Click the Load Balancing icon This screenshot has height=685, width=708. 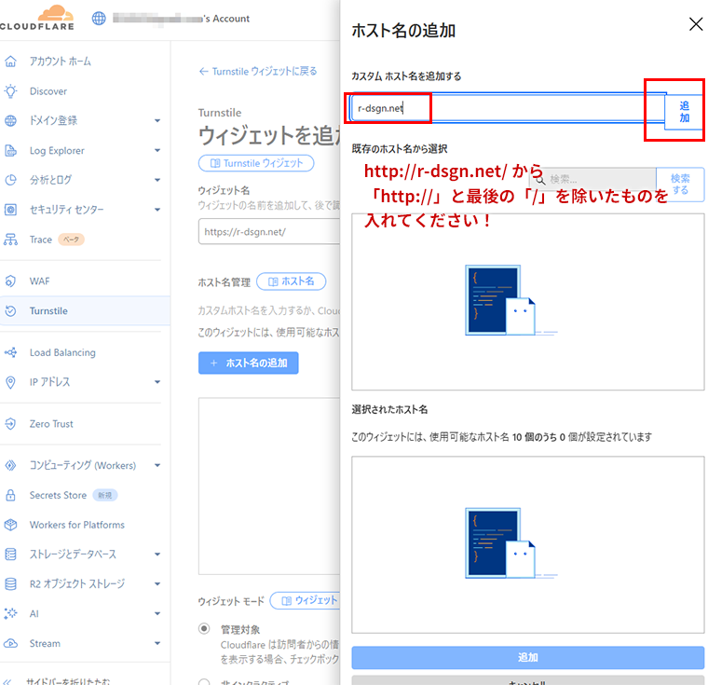coord(11,352)
